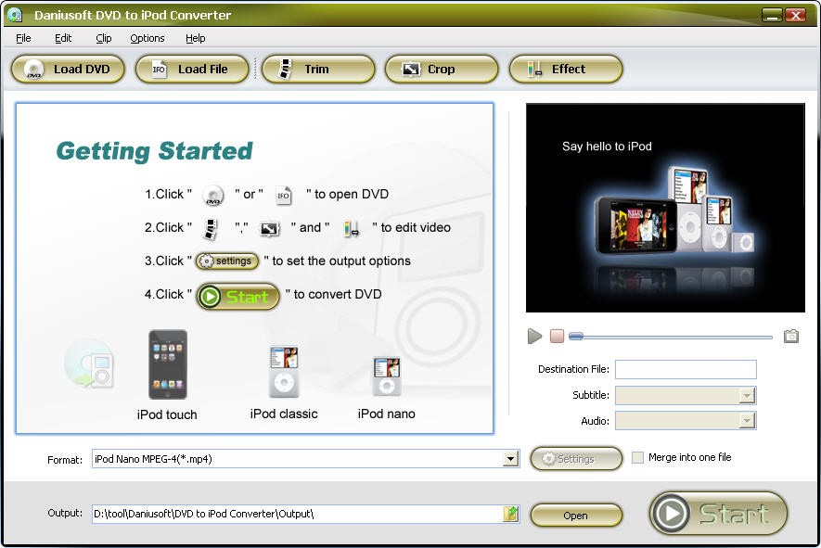The width and height of the screenshot is (821, 548).
Task: Open the Edit menu
Action: (63, 38)
